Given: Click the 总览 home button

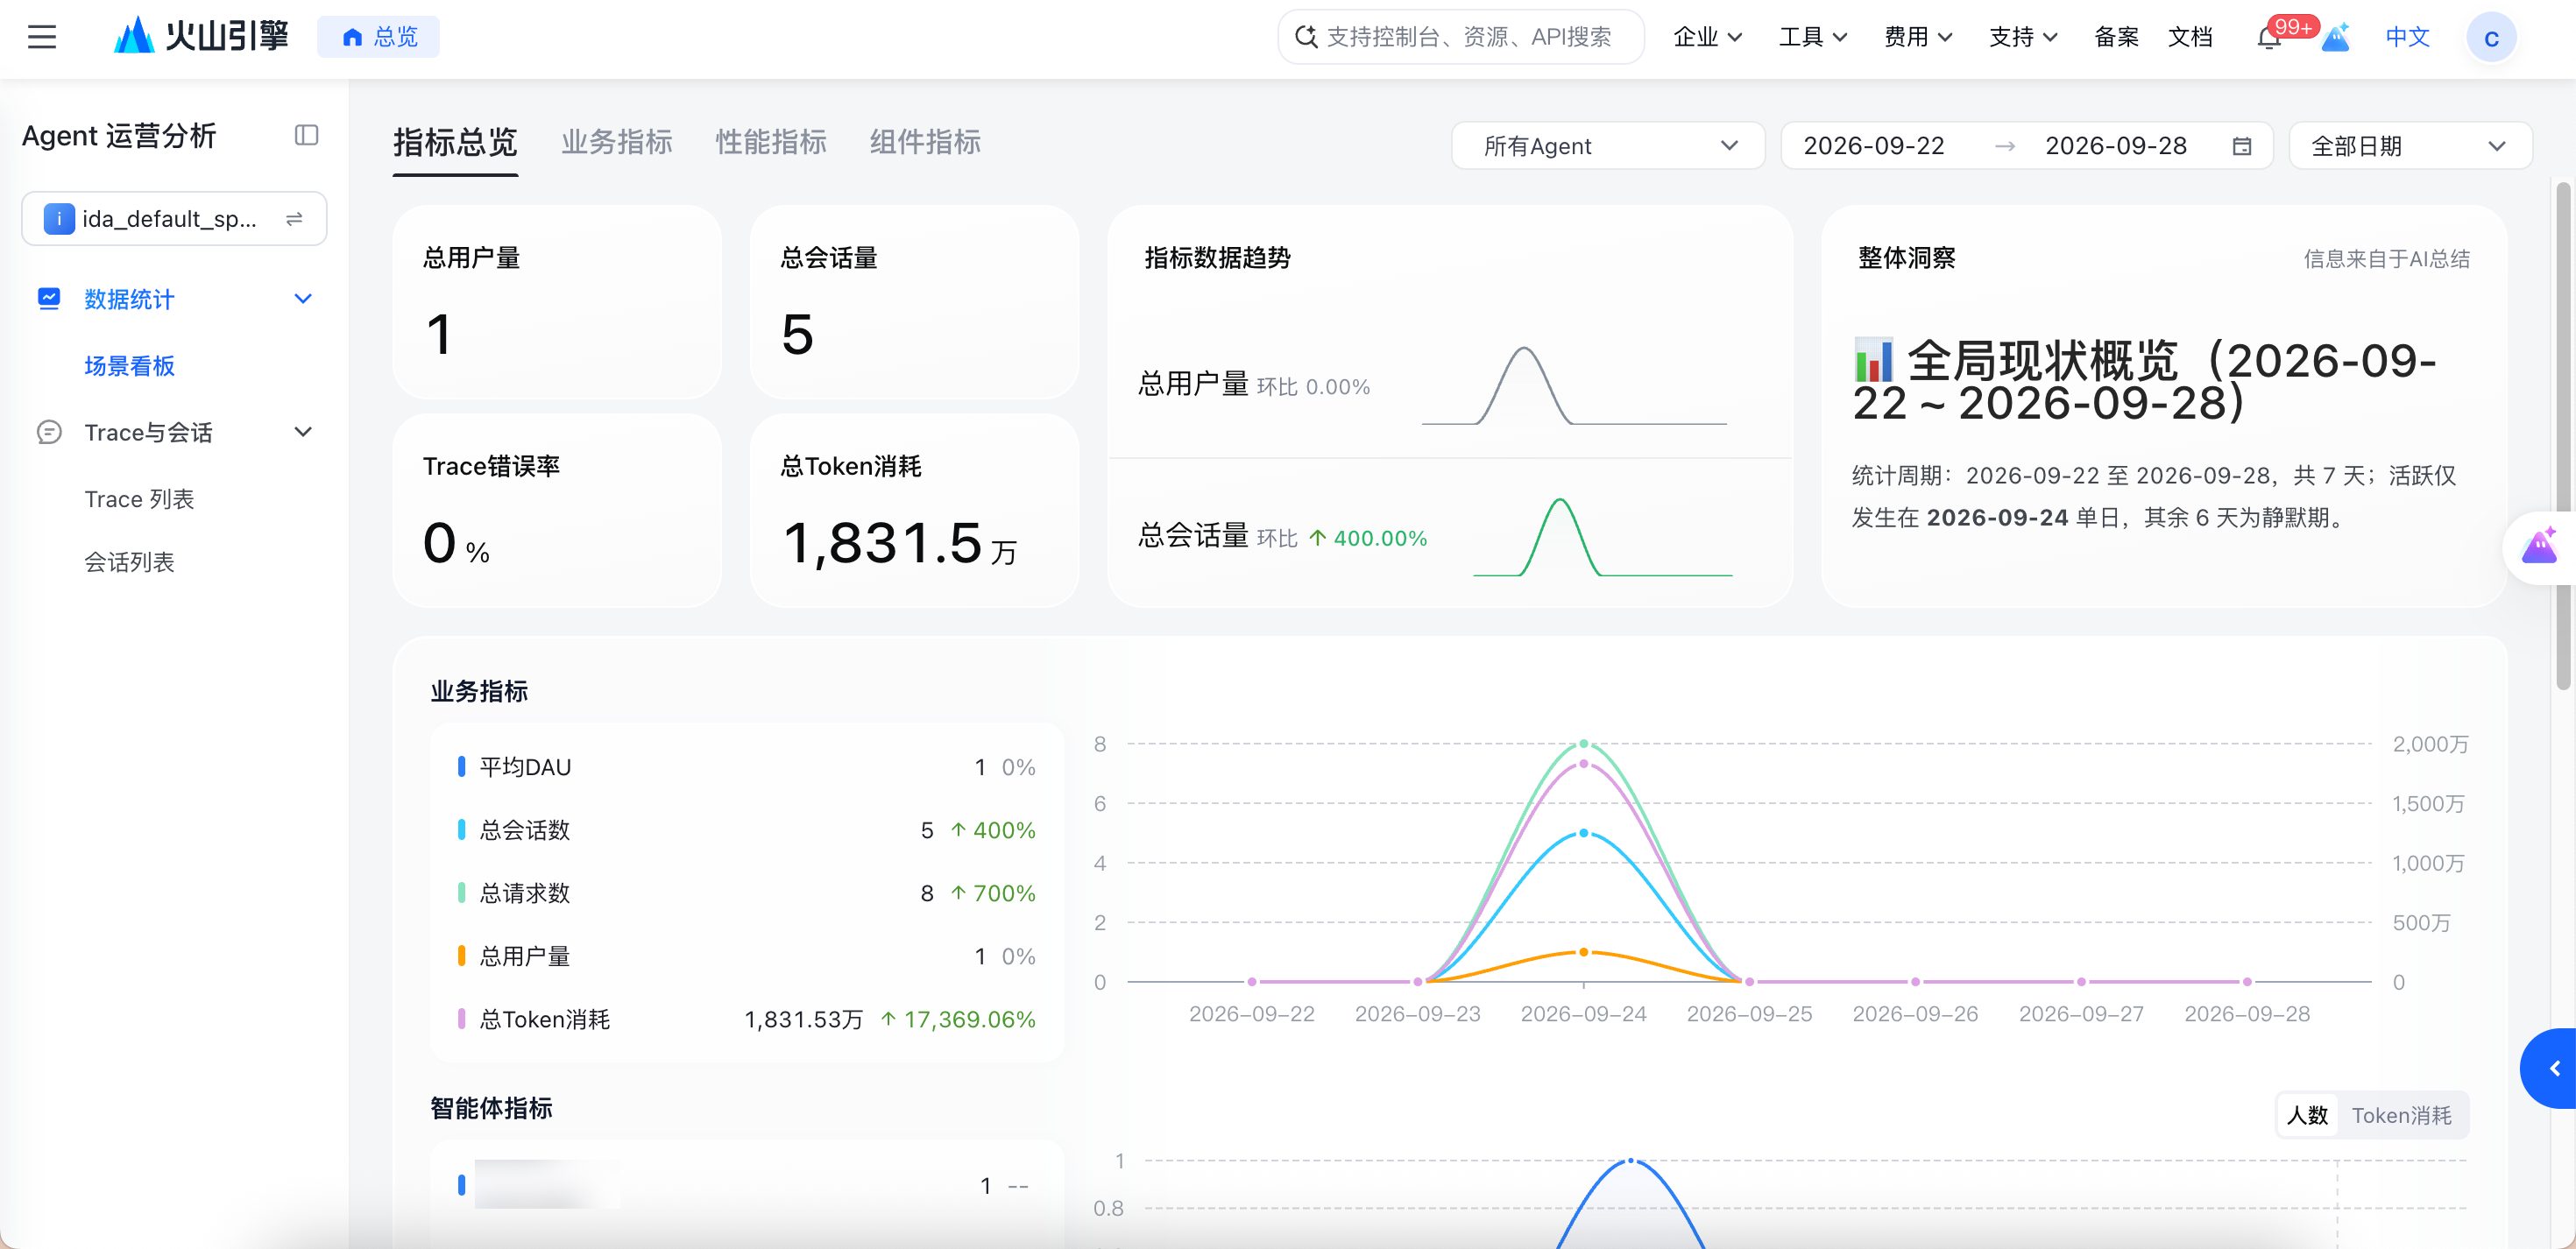Looking at the screenshot, I should click(379, 37).
